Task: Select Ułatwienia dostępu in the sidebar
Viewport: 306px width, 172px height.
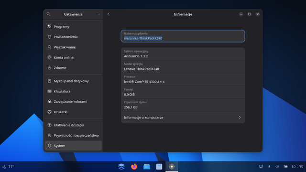Action: 73,125
